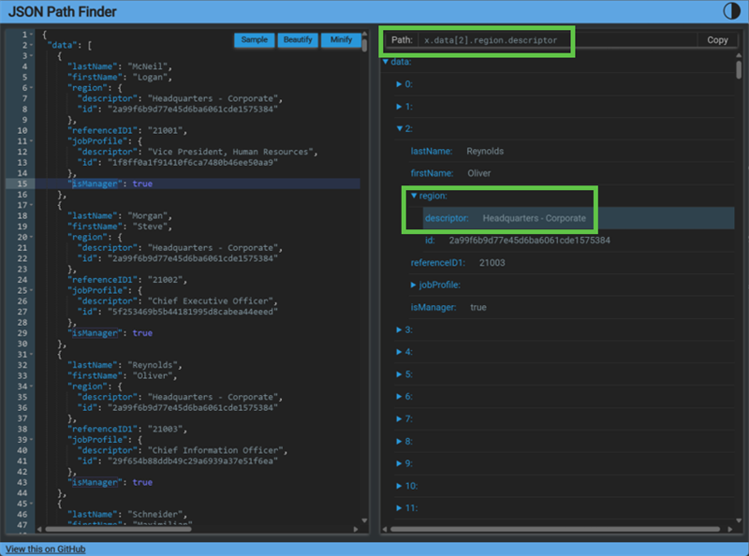Click the Beautify button

pyautogui.click(x=298, y=39)
